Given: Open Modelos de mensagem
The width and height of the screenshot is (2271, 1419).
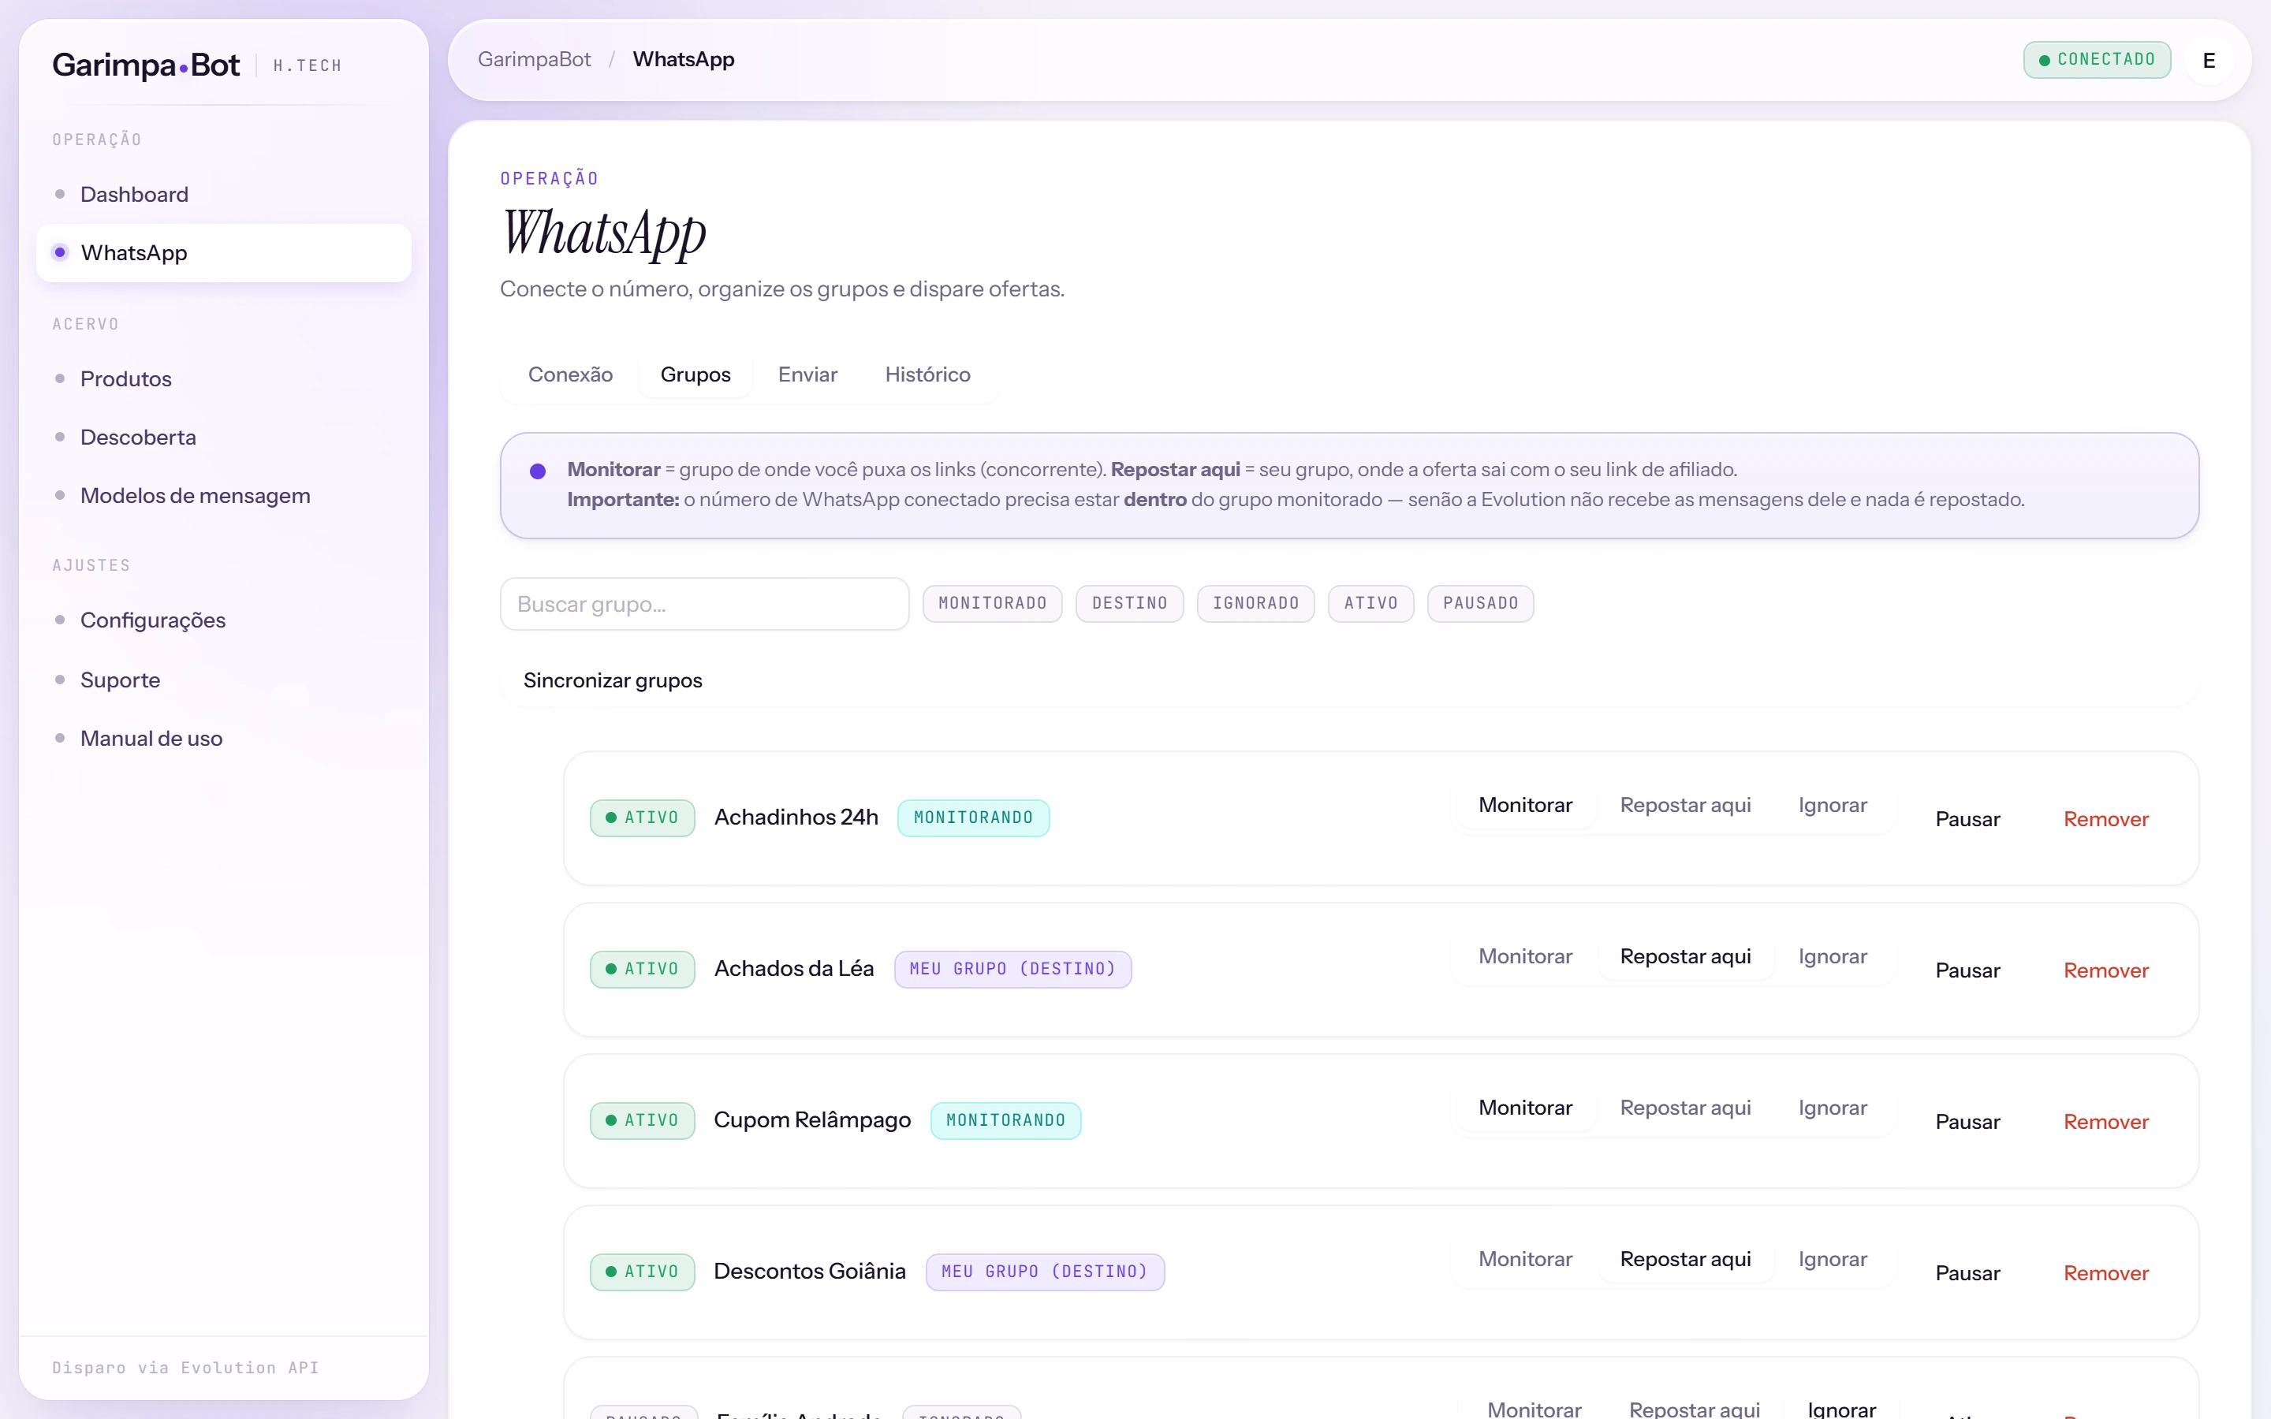Looking at the screenshot, I should tap(223, 496).
